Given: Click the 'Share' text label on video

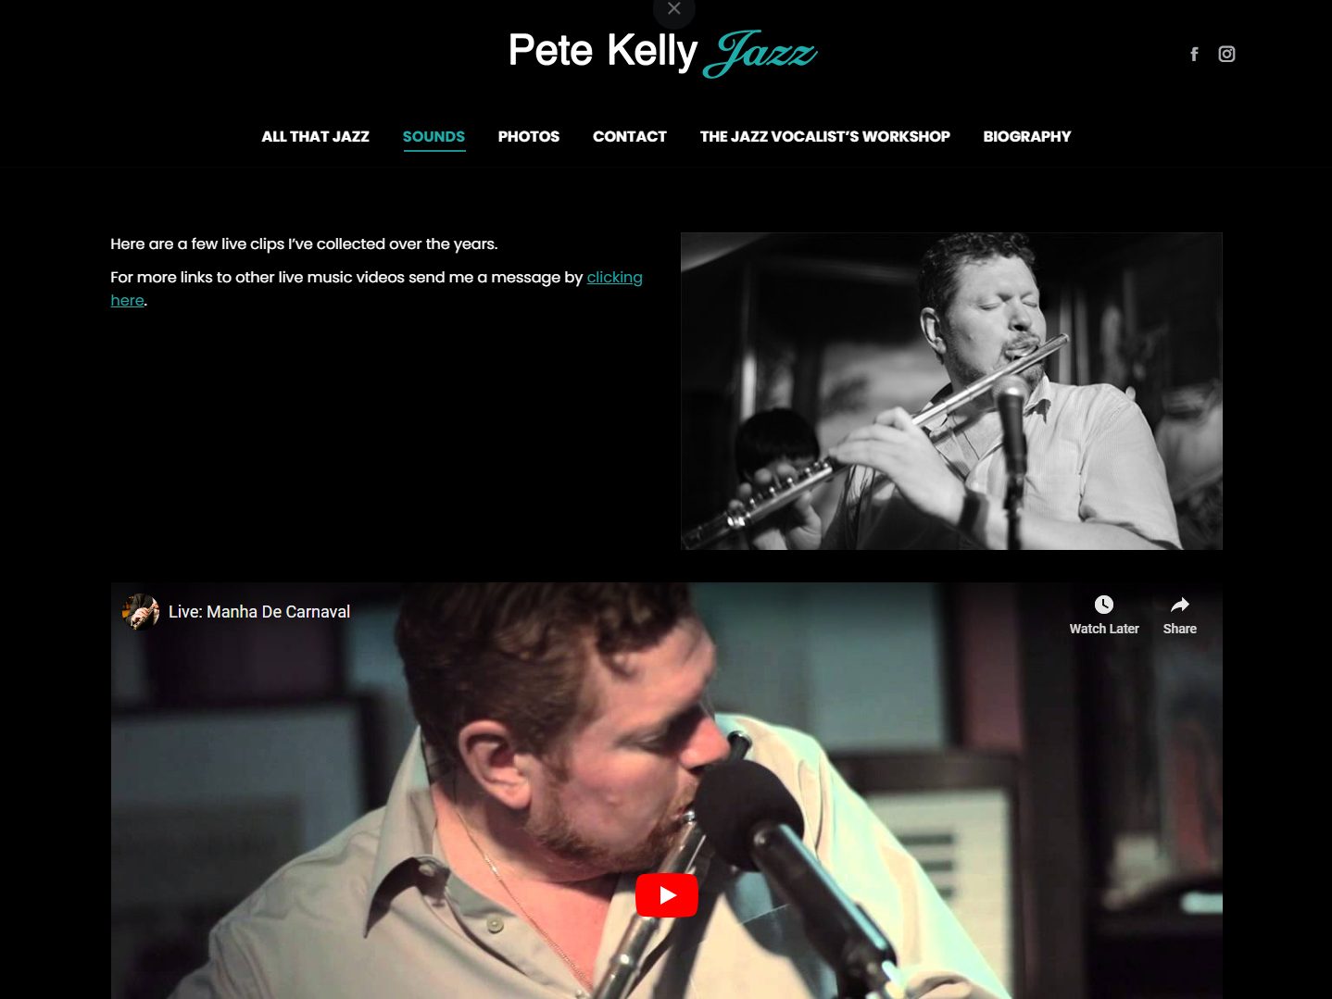Looking at the screenshot, I should (1179, 629).
